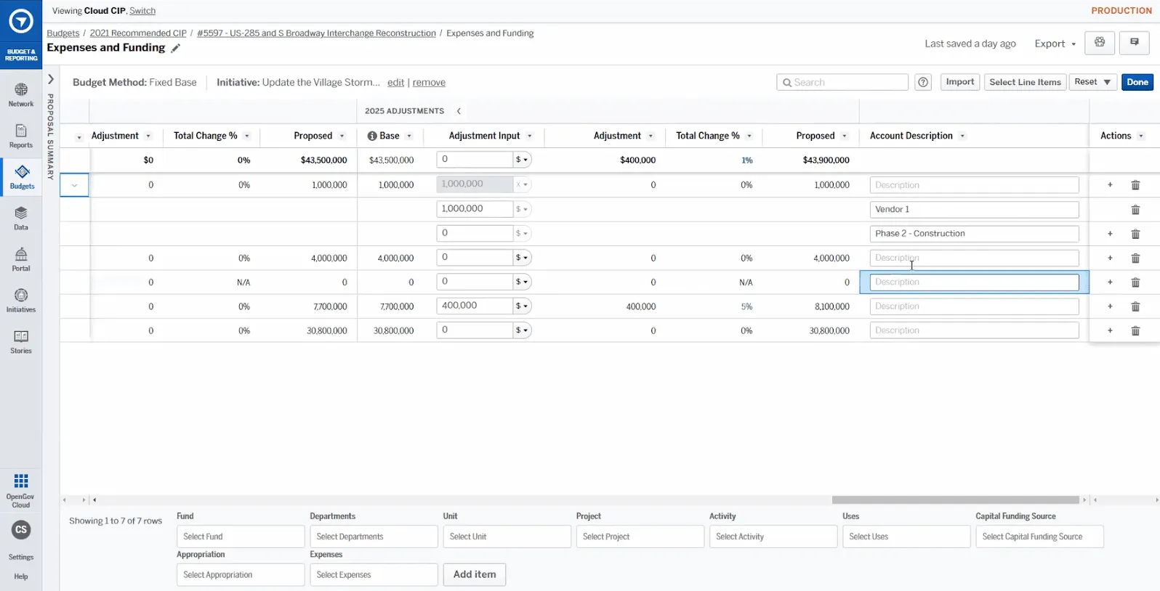Open the Reports sidebar icon

click(21, 136)
